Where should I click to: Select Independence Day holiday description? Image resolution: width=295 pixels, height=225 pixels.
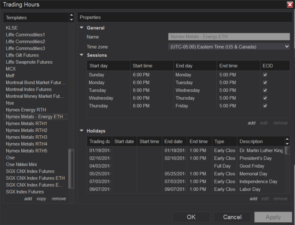click(x=258, y=182)
